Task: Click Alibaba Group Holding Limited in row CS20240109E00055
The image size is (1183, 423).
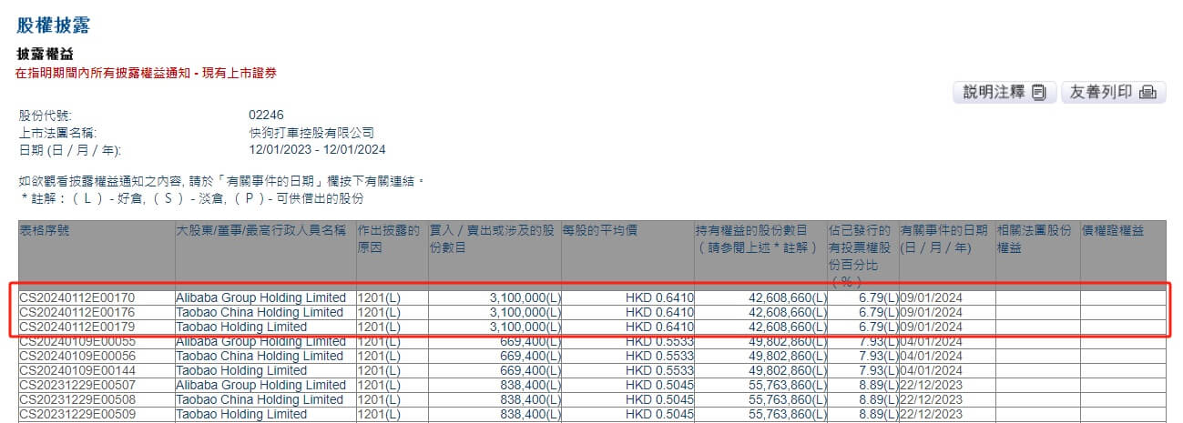Action: point(261,341)
